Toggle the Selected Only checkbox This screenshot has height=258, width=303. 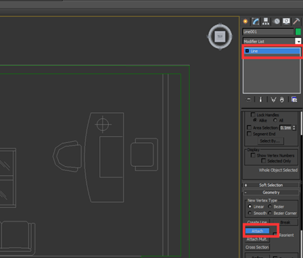click(x=263, y=161)
